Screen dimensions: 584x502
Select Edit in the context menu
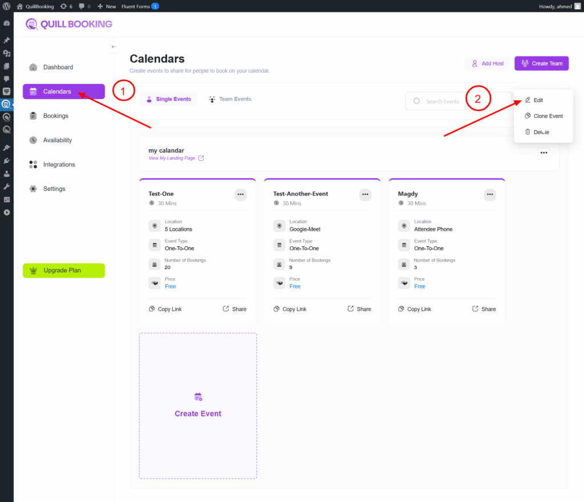pos(538,100)
